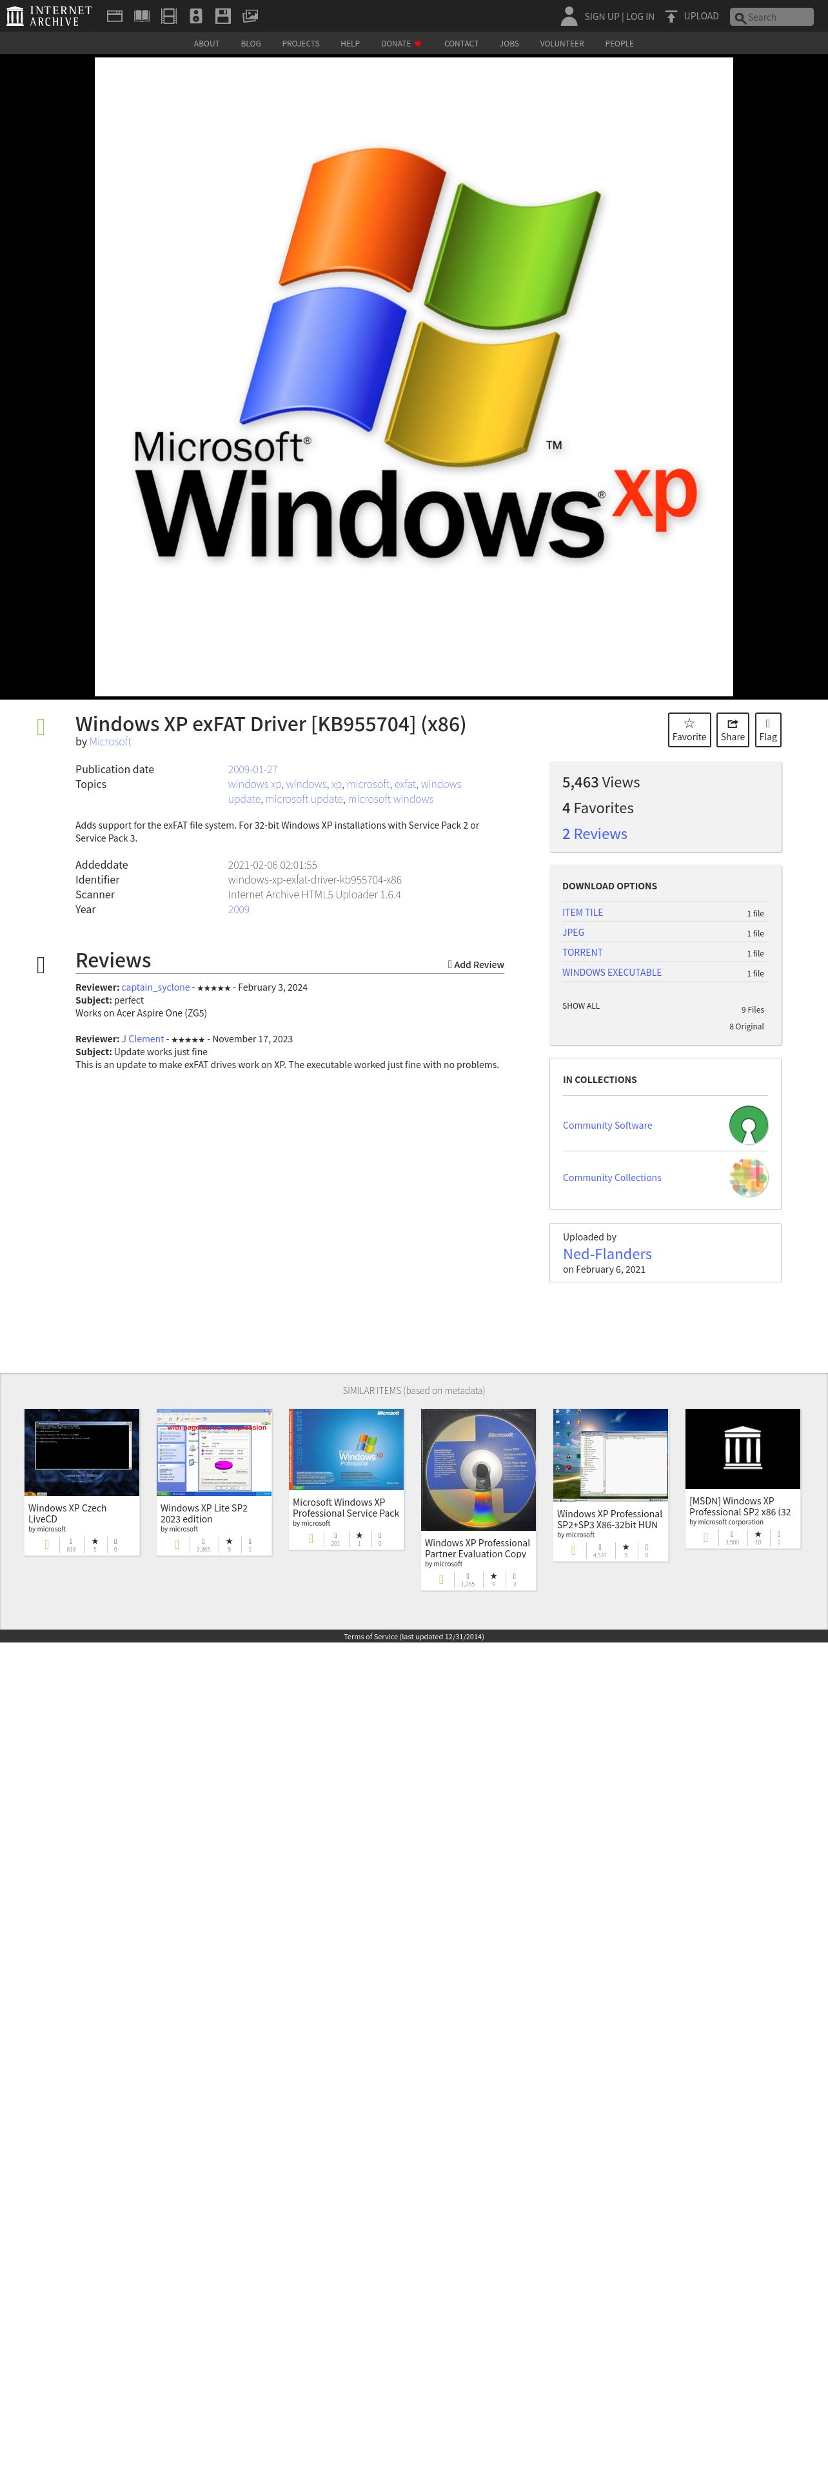Open the Microsoft creator link
Screen dimensions: 828x2486
(110, 741)
